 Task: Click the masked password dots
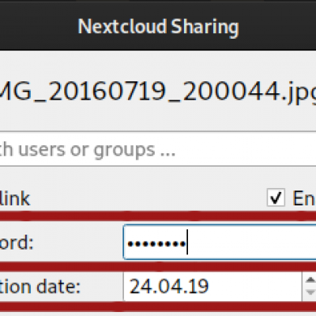156,244
